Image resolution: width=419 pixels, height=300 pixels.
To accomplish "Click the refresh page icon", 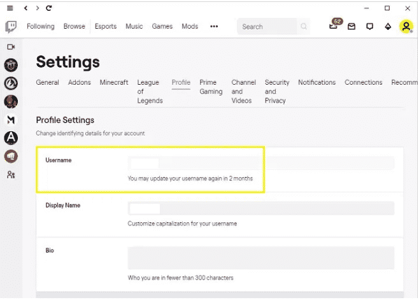I will pos(48,8).
